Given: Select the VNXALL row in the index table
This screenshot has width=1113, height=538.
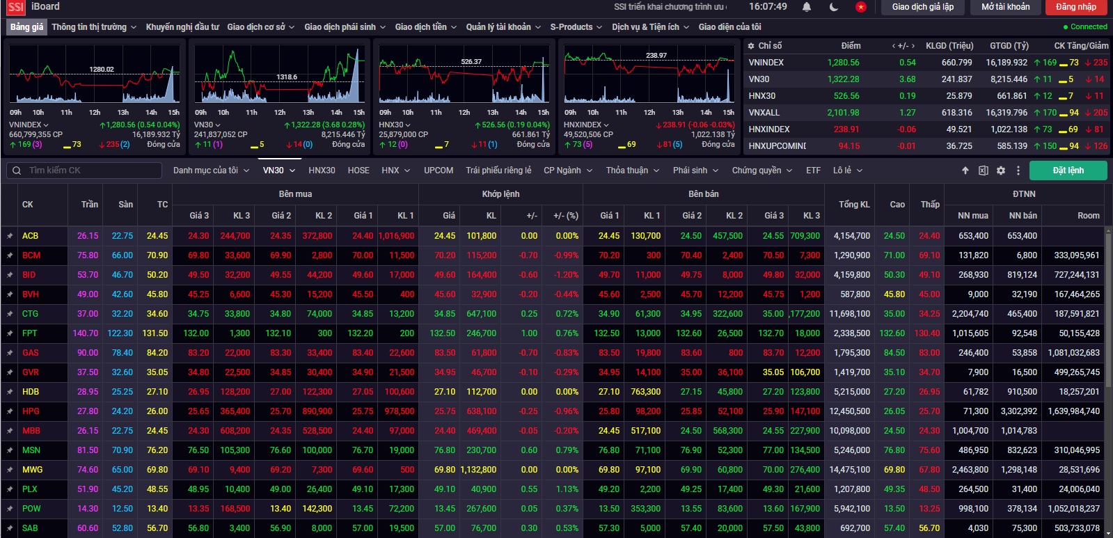Looking at the screenshot, I should pos(928,113).
